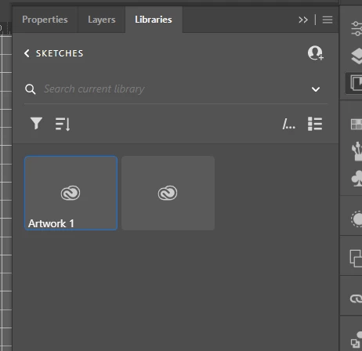
Task: Switch to list view icon
Action: coord(315,124)
